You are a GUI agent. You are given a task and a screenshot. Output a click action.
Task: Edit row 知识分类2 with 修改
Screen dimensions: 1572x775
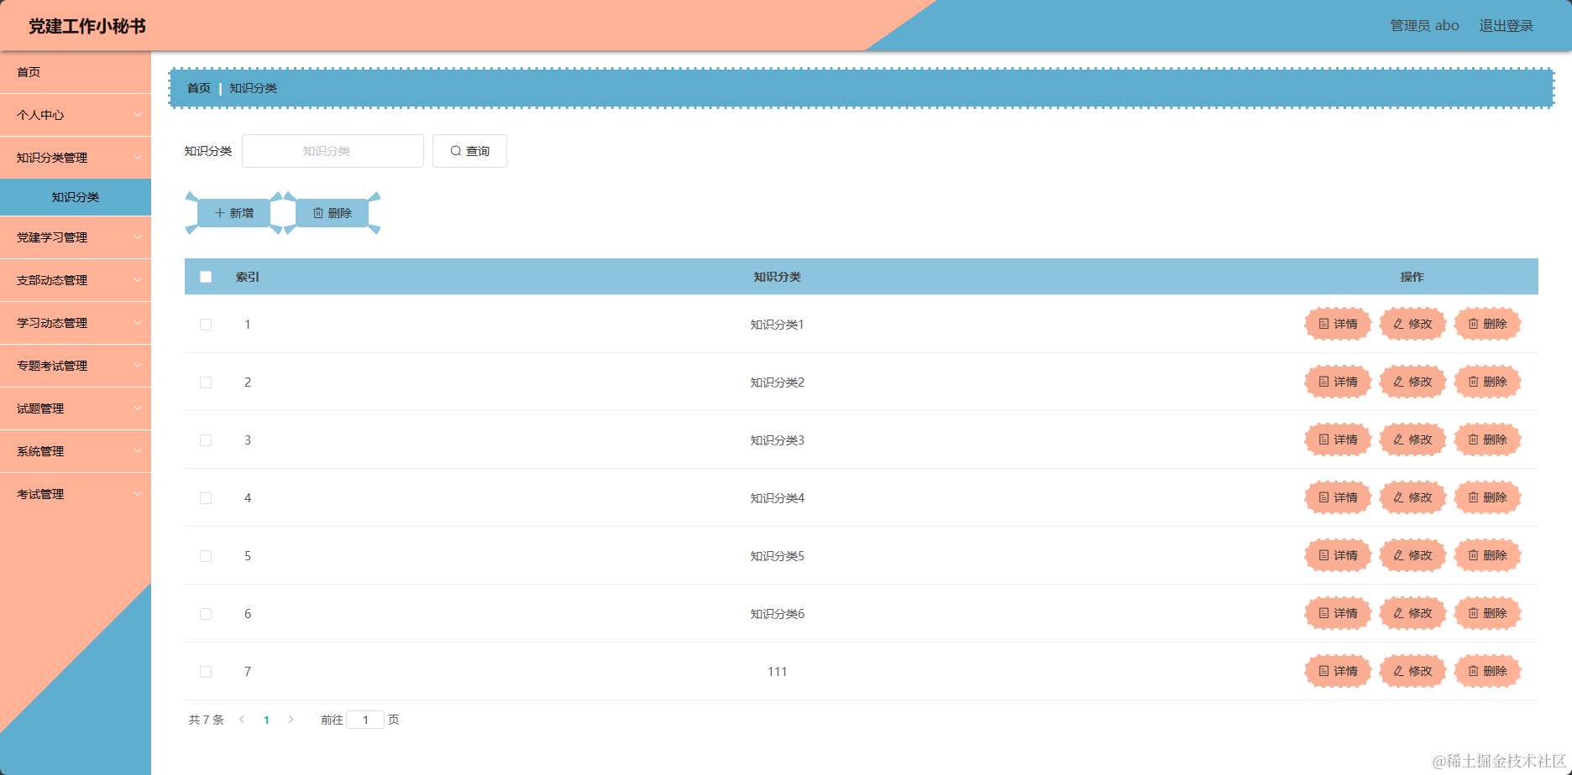coord(1412,382)
